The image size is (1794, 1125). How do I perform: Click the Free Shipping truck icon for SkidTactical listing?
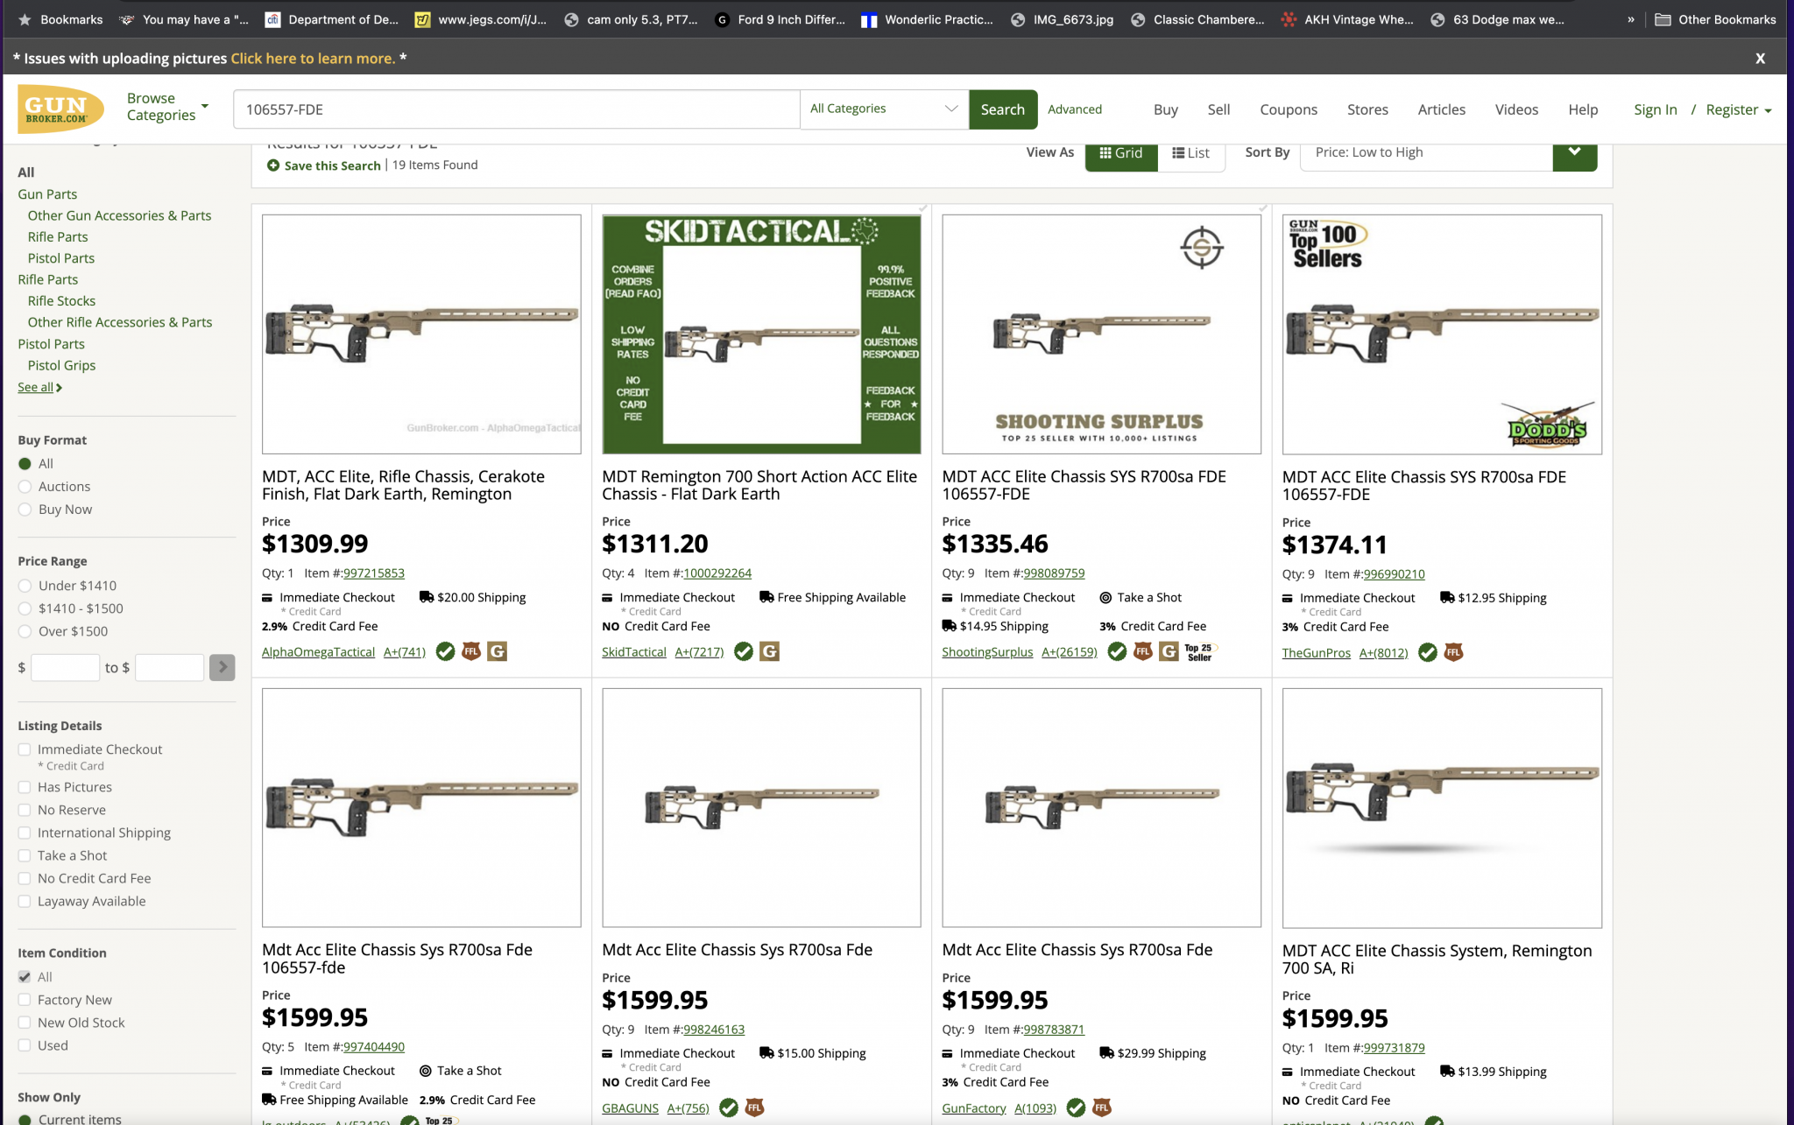(x=766, y=596)
